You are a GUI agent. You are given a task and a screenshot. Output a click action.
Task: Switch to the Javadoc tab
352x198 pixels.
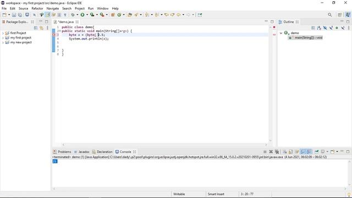click(x=82, y=152)
